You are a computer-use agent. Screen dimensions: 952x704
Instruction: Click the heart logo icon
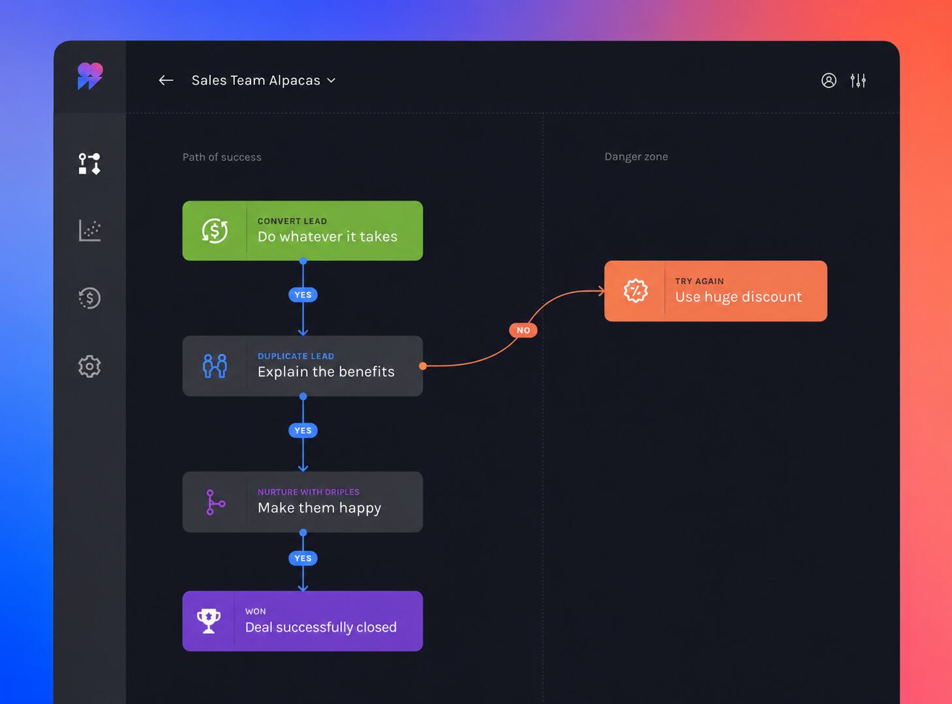(90, 76)
